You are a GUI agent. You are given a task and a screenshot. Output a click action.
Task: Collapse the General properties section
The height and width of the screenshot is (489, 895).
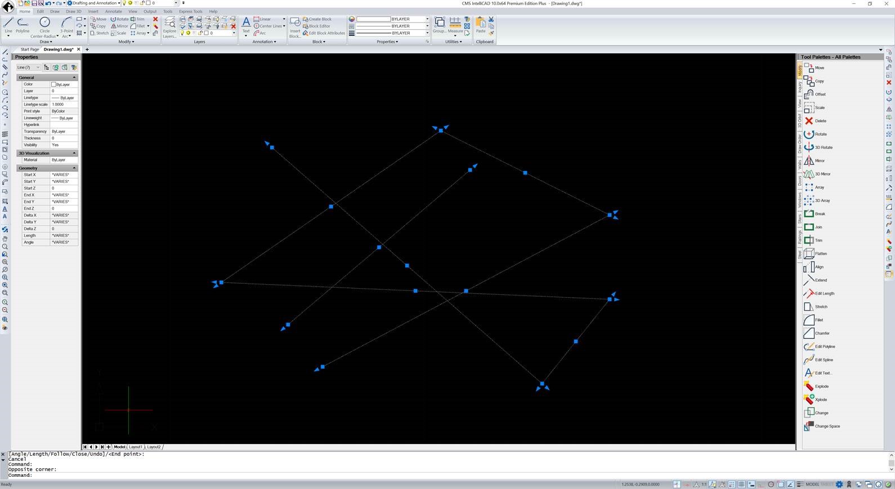pyautogui.click(x=74, y=78)
